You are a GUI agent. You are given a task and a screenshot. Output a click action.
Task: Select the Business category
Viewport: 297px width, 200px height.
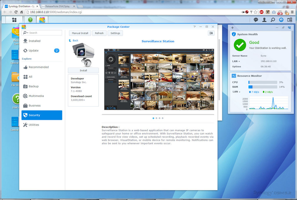(42, 106)
